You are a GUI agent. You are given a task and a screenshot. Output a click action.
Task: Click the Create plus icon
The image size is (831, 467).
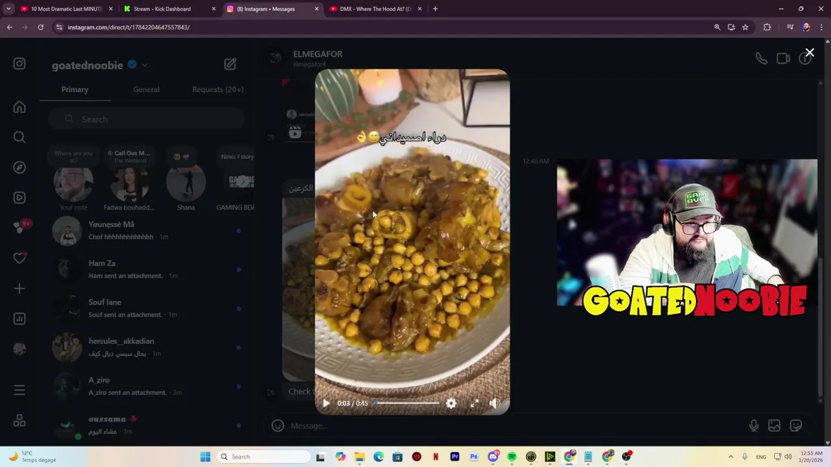click(19, 289)
